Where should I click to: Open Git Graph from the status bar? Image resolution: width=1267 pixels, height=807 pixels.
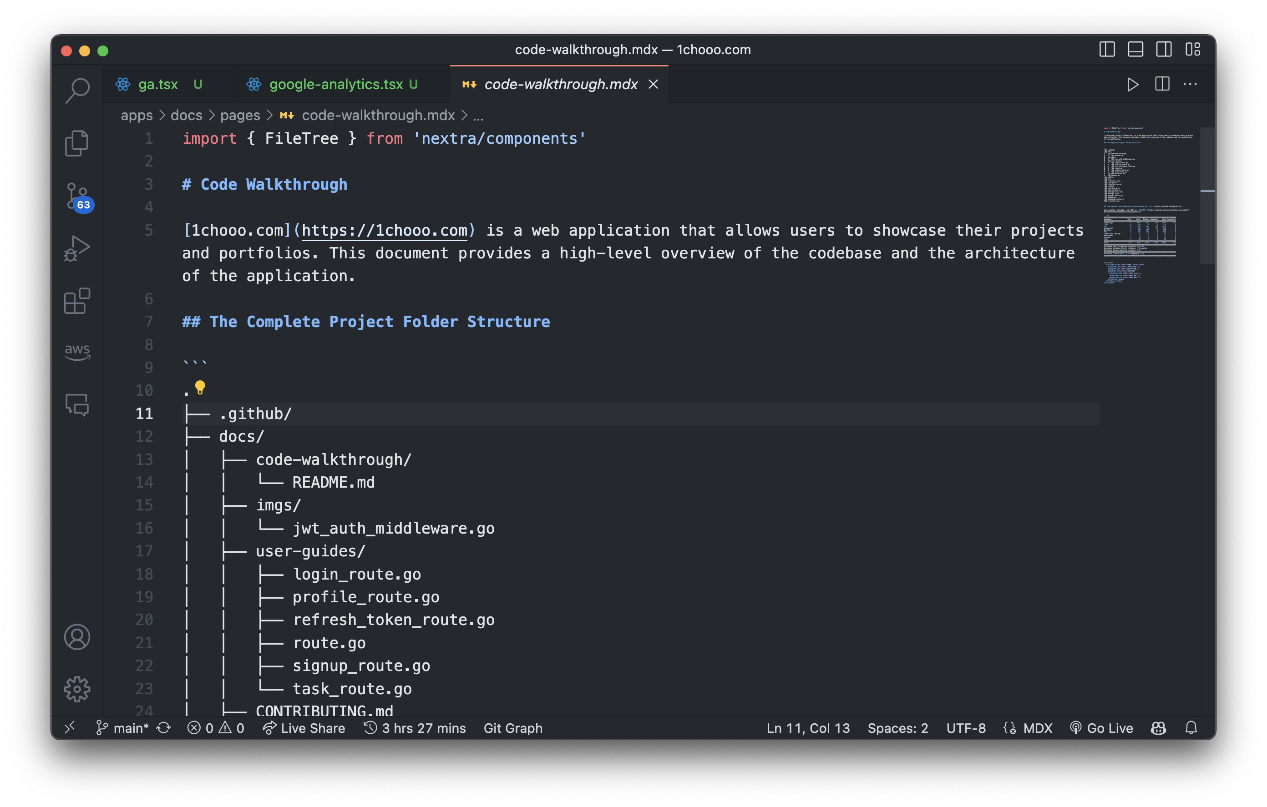[513, 728]
